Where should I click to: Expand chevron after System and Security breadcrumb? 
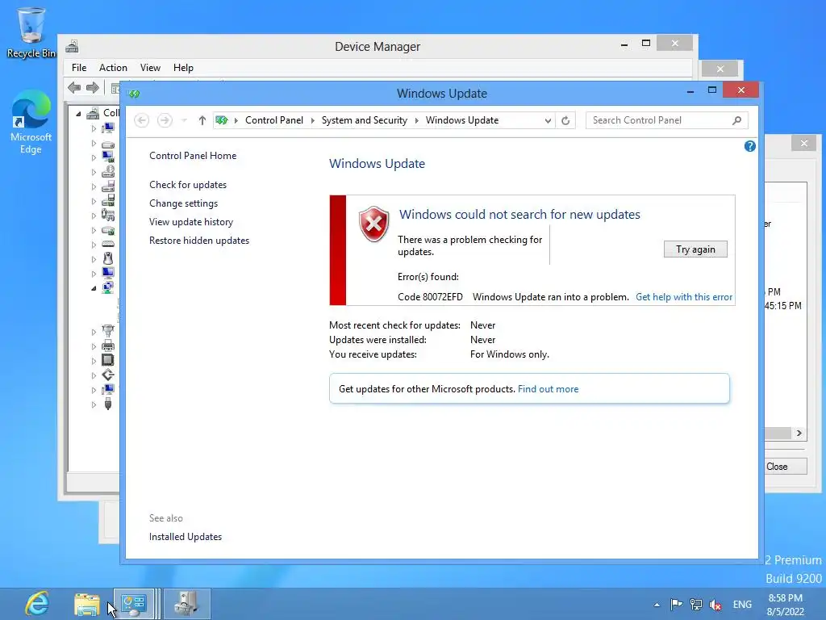pyautogui.click(x=417, y=121)
